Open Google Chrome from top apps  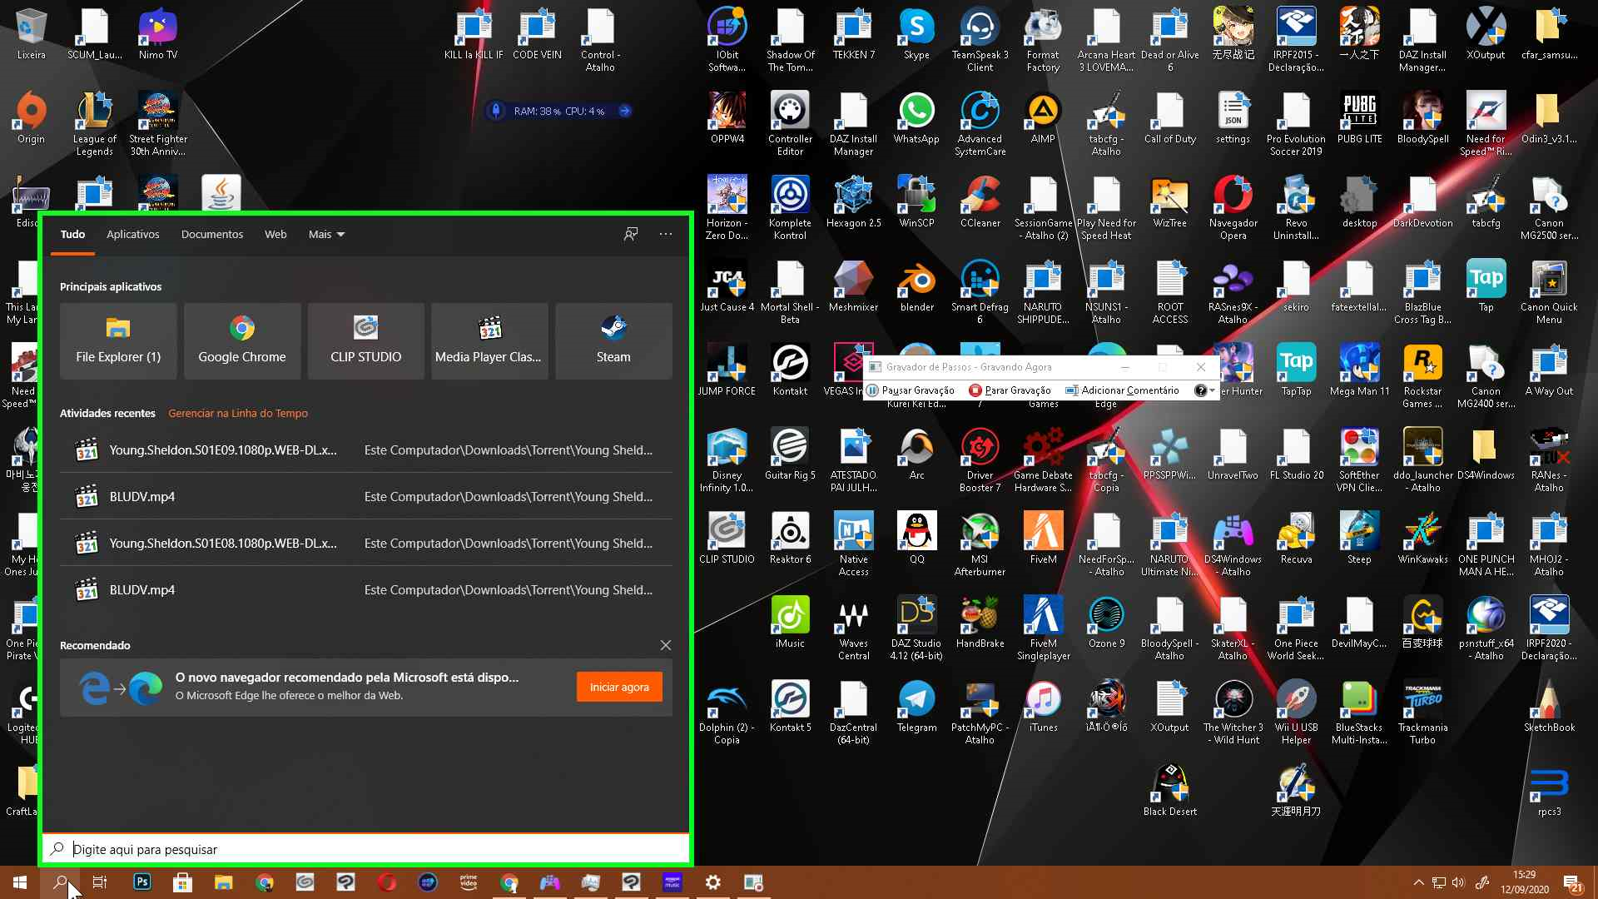point(242,340)
